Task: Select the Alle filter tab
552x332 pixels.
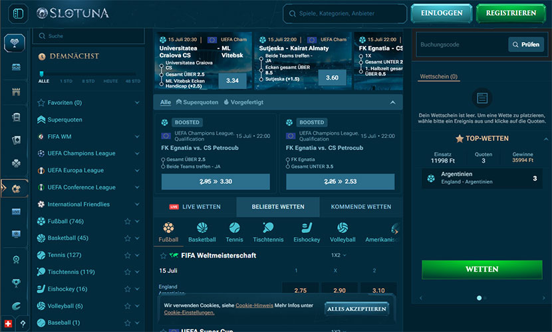Action: pos(166,102)
